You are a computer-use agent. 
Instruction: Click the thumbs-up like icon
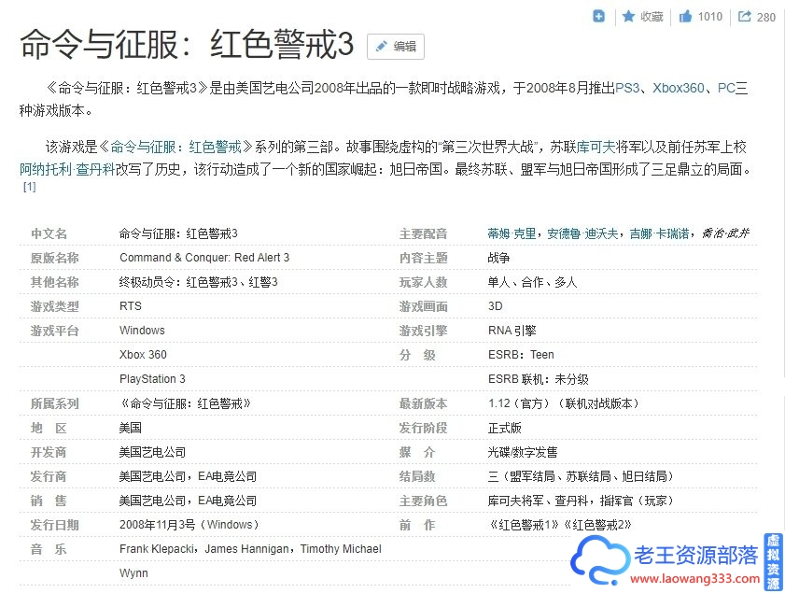coord(684,16)
